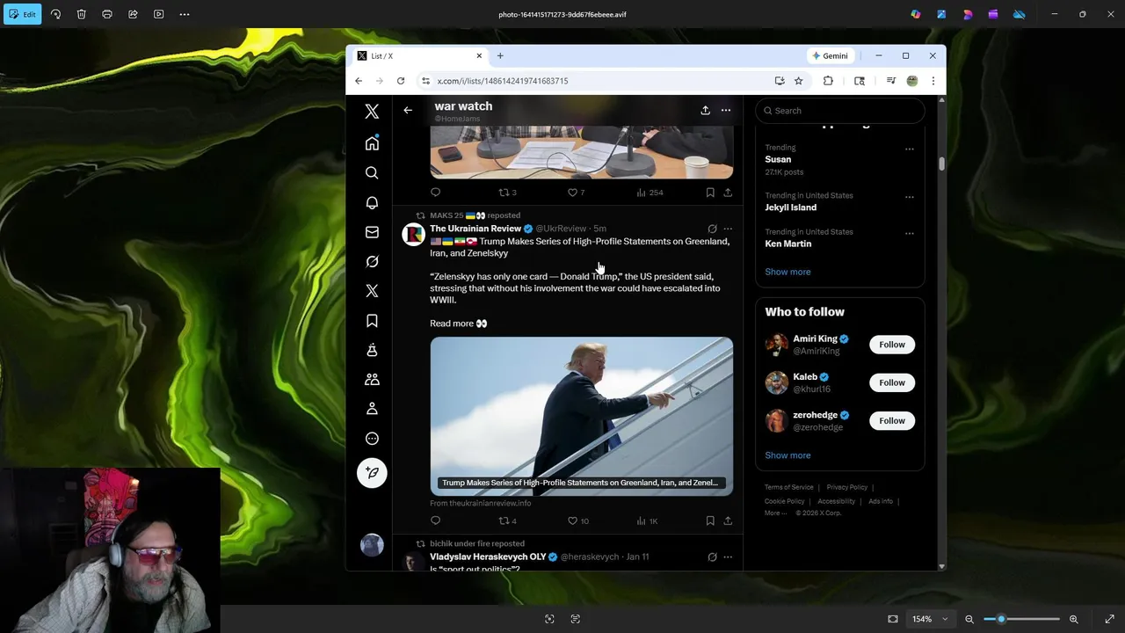Click X logo in sidebar
Image resolution: width=1125 pixels, height=633 pixels.
point(372,112)
